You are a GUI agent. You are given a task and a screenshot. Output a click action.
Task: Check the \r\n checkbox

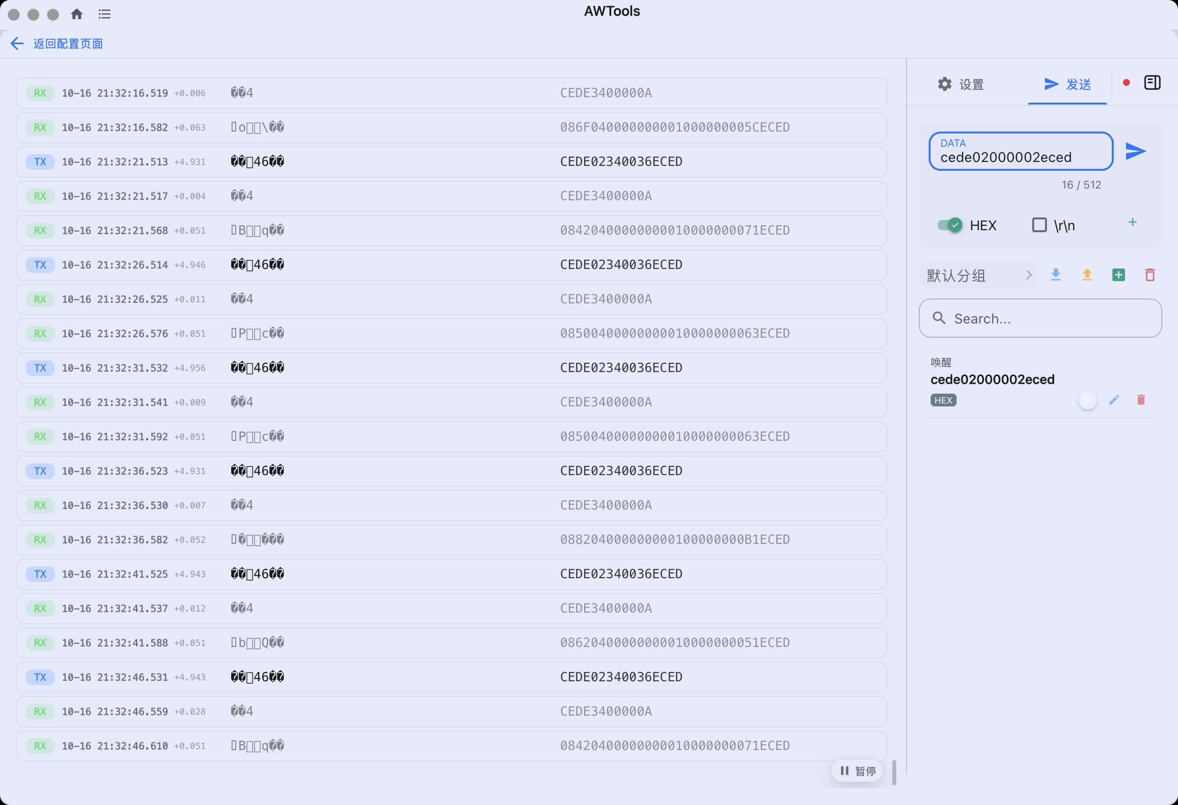[x=1039, y=225]
